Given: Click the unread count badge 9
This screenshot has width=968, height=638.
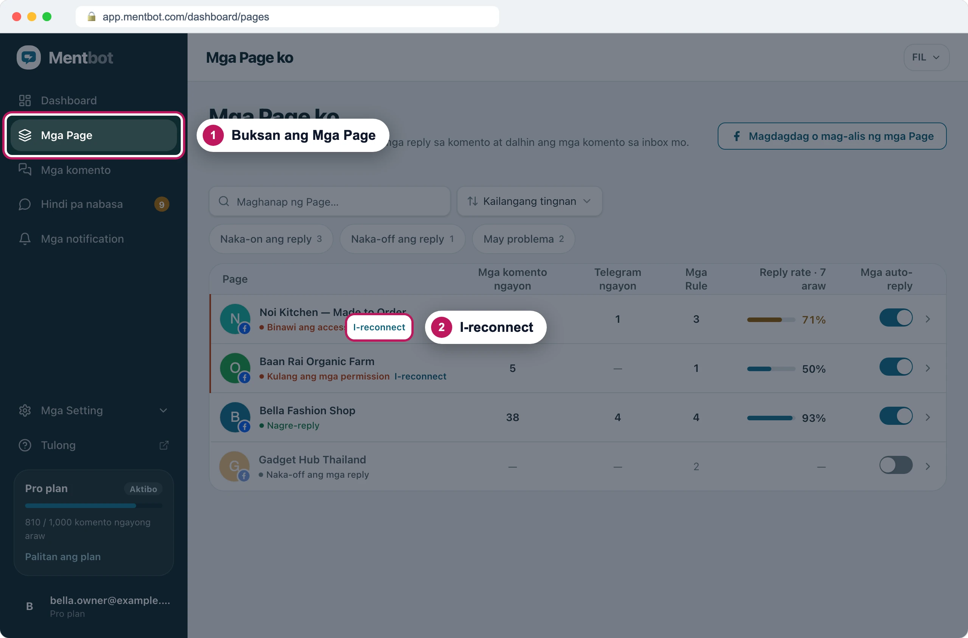Looking at the screenshot, I should coord(161,204).
